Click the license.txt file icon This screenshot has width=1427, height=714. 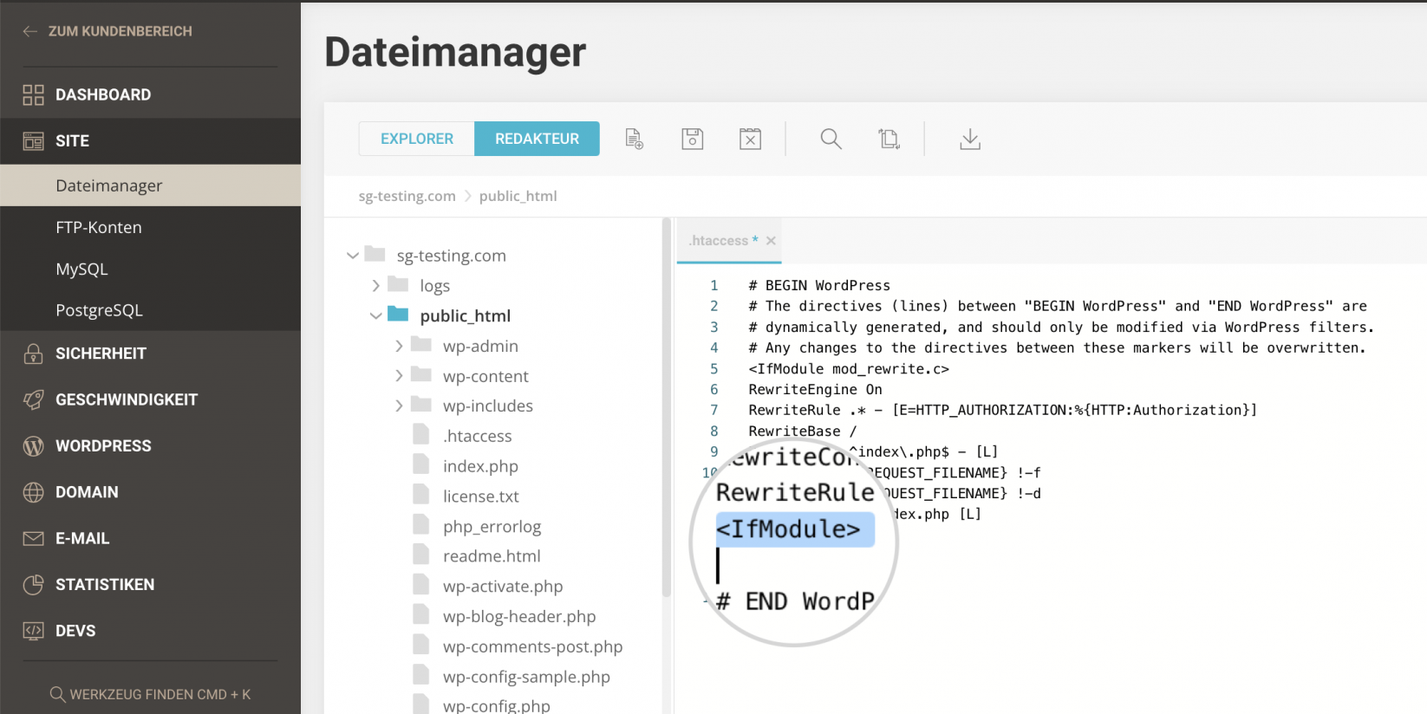(421, 495)
